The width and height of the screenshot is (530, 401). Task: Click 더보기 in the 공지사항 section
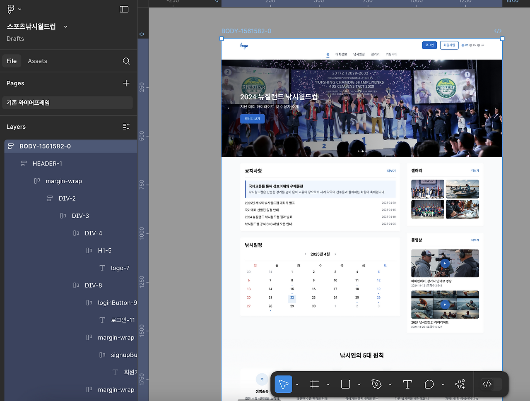pyautogui.click(x=391, y=171)
